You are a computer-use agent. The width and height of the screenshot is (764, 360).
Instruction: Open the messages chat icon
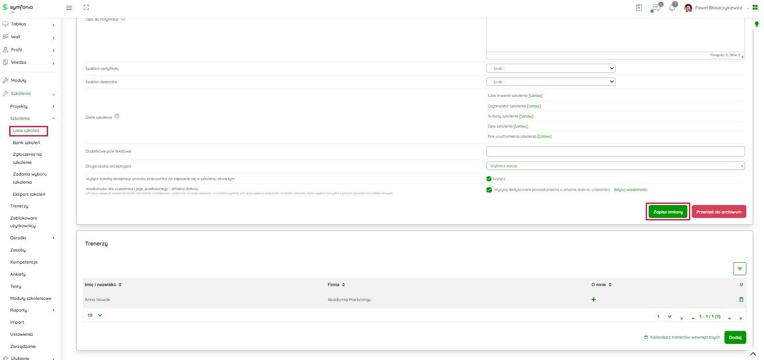click(x=656, y=8)
